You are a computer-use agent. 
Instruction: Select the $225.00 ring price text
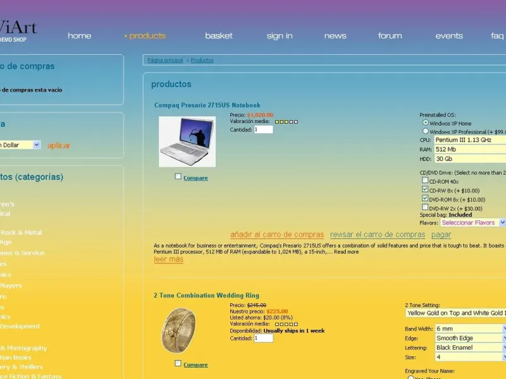(277, 311)
